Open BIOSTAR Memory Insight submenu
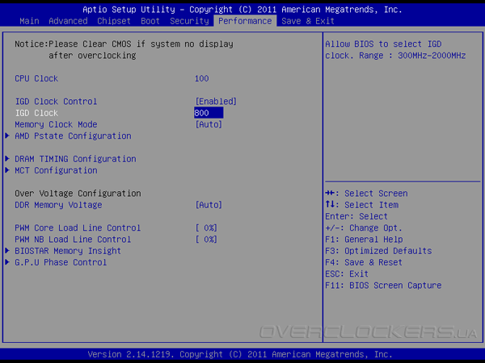Screen dimensions: 485x363 [x=68, y=251]
